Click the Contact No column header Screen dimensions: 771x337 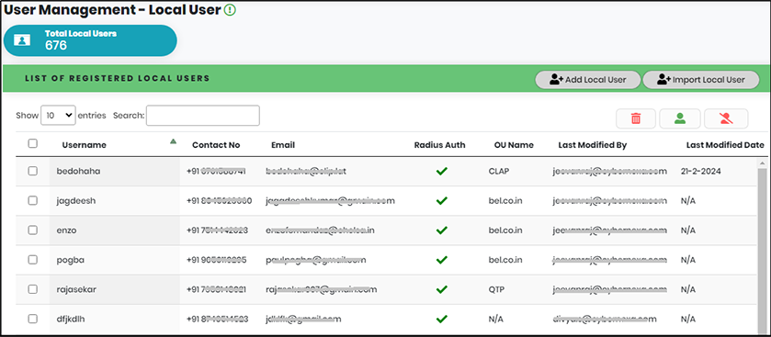coord(216,145)
